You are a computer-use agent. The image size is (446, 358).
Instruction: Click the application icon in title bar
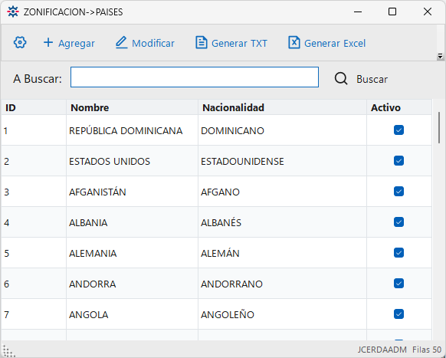click(x=13, y=11)
